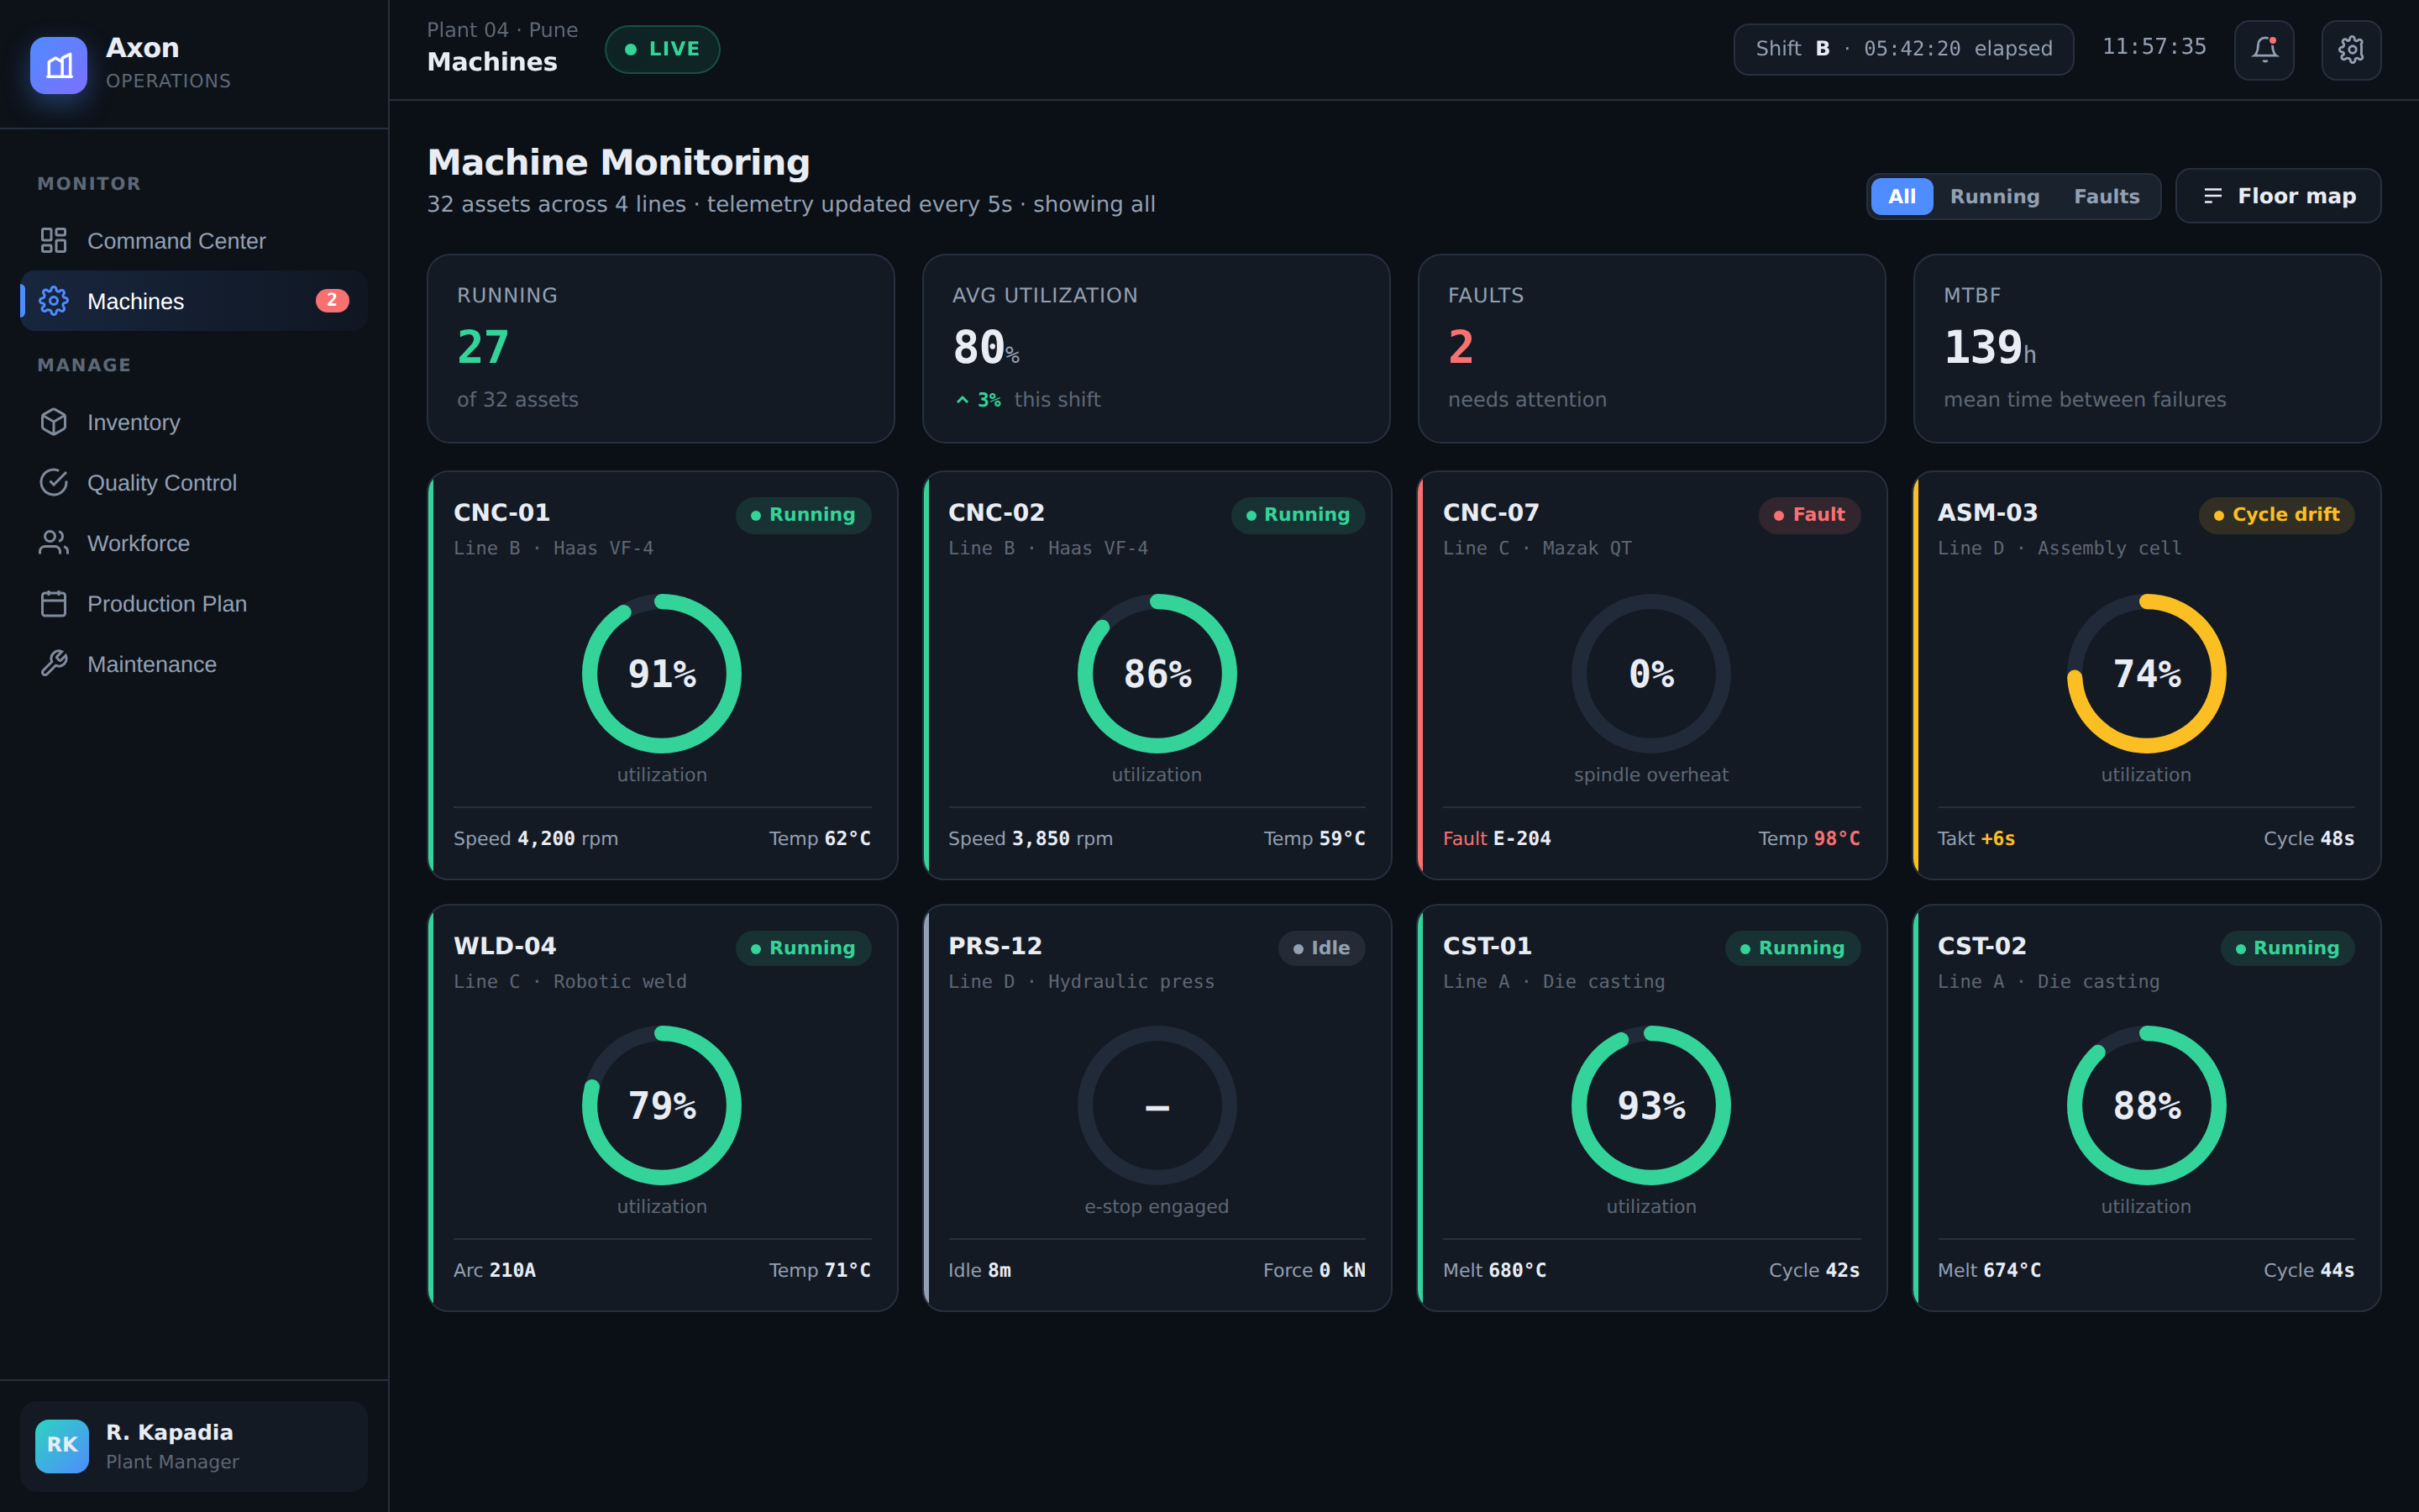
Task: Click the Quality Control check icon
Action: click(54, 483)
